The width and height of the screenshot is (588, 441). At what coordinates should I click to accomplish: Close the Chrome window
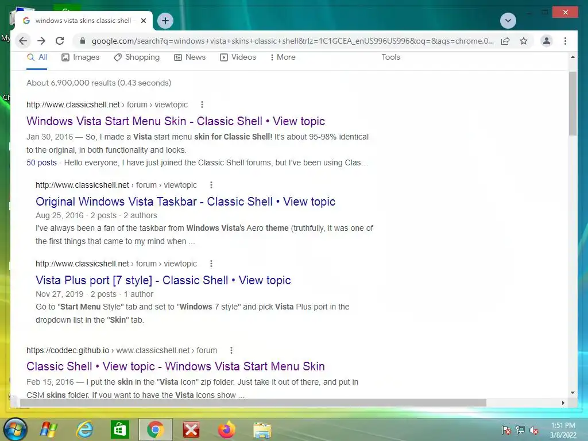tap(566, 13)
